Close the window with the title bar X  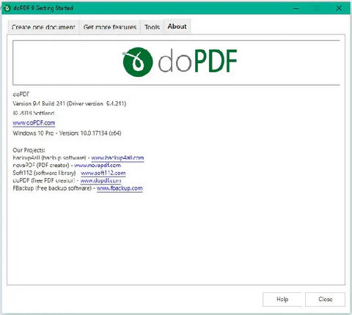tap(339, 8)
